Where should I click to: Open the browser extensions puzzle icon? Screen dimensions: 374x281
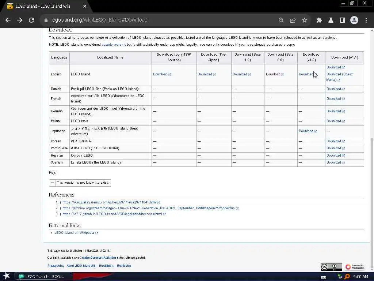tap(319, 20)
